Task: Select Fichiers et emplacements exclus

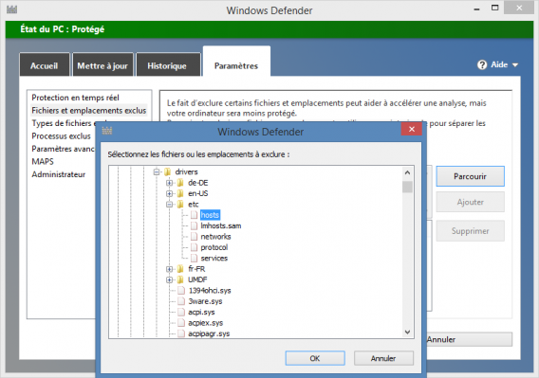Action: coord(89,111)
